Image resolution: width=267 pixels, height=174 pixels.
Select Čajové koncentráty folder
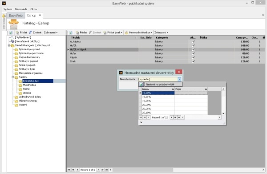pos(29,57)
